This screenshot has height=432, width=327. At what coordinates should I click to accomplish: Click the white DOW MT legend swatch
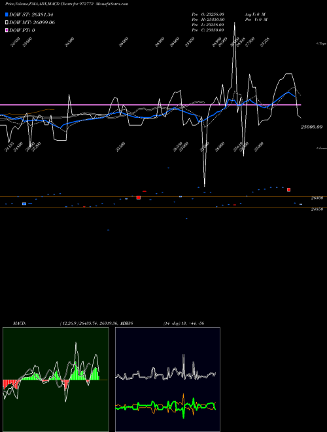(x=7, y=23)
